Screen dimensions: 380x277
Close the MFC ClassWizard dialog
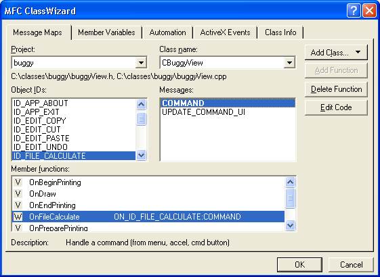[369, 11]
